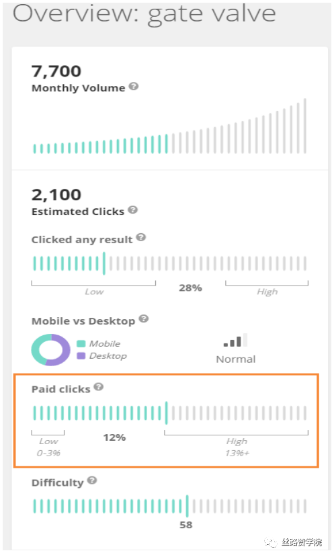Click the Low 0-3% range label

[x=48, y=447]
